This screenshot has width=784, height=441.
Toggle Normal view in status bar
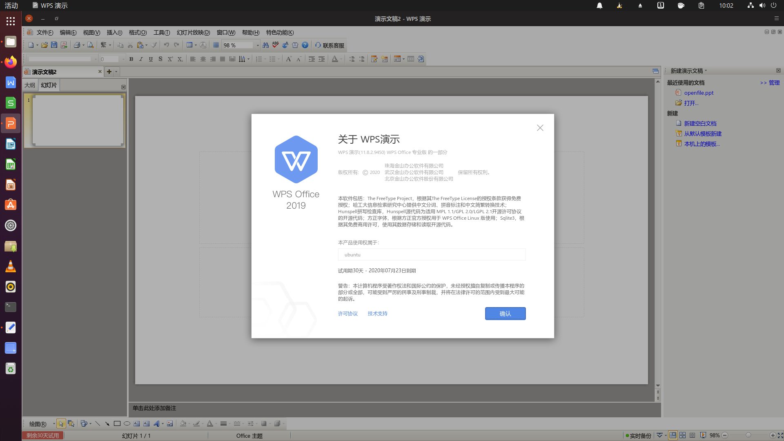(x=673, y=435)
